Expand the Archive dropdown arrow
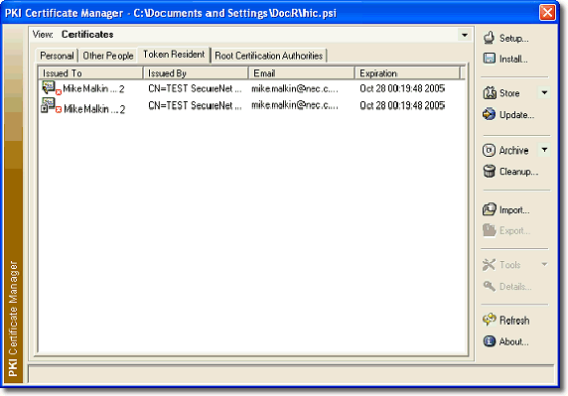 pos(544,150)
